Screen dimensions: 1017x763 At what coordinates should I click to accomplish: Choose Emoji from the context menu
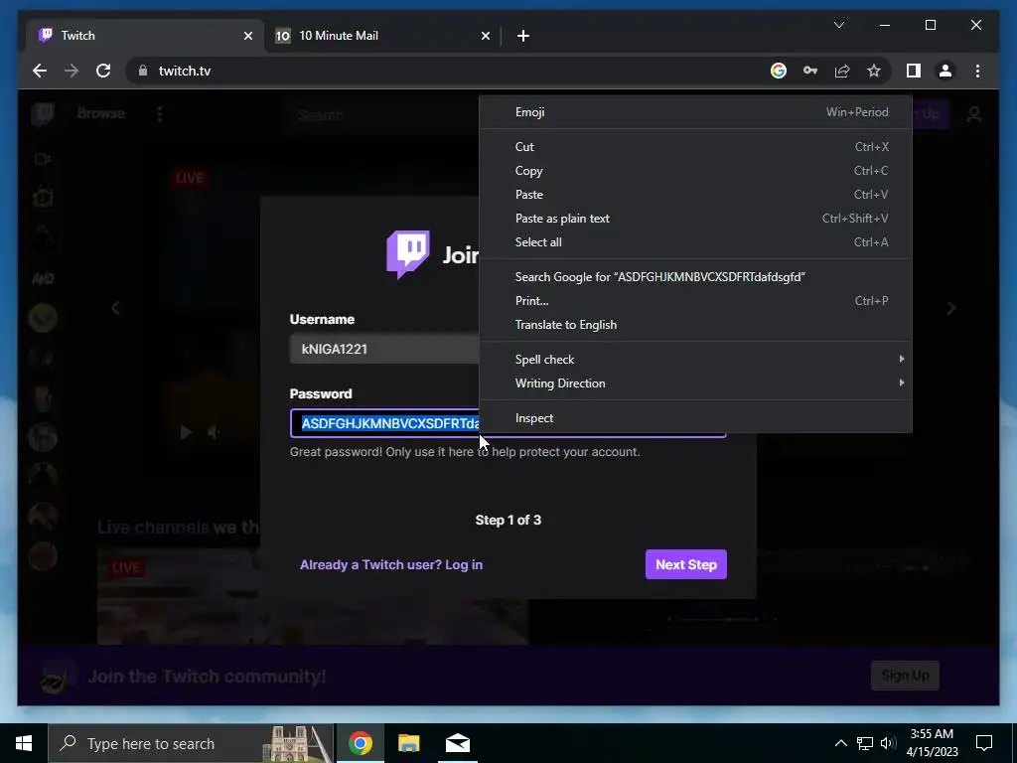click(695, 112)
